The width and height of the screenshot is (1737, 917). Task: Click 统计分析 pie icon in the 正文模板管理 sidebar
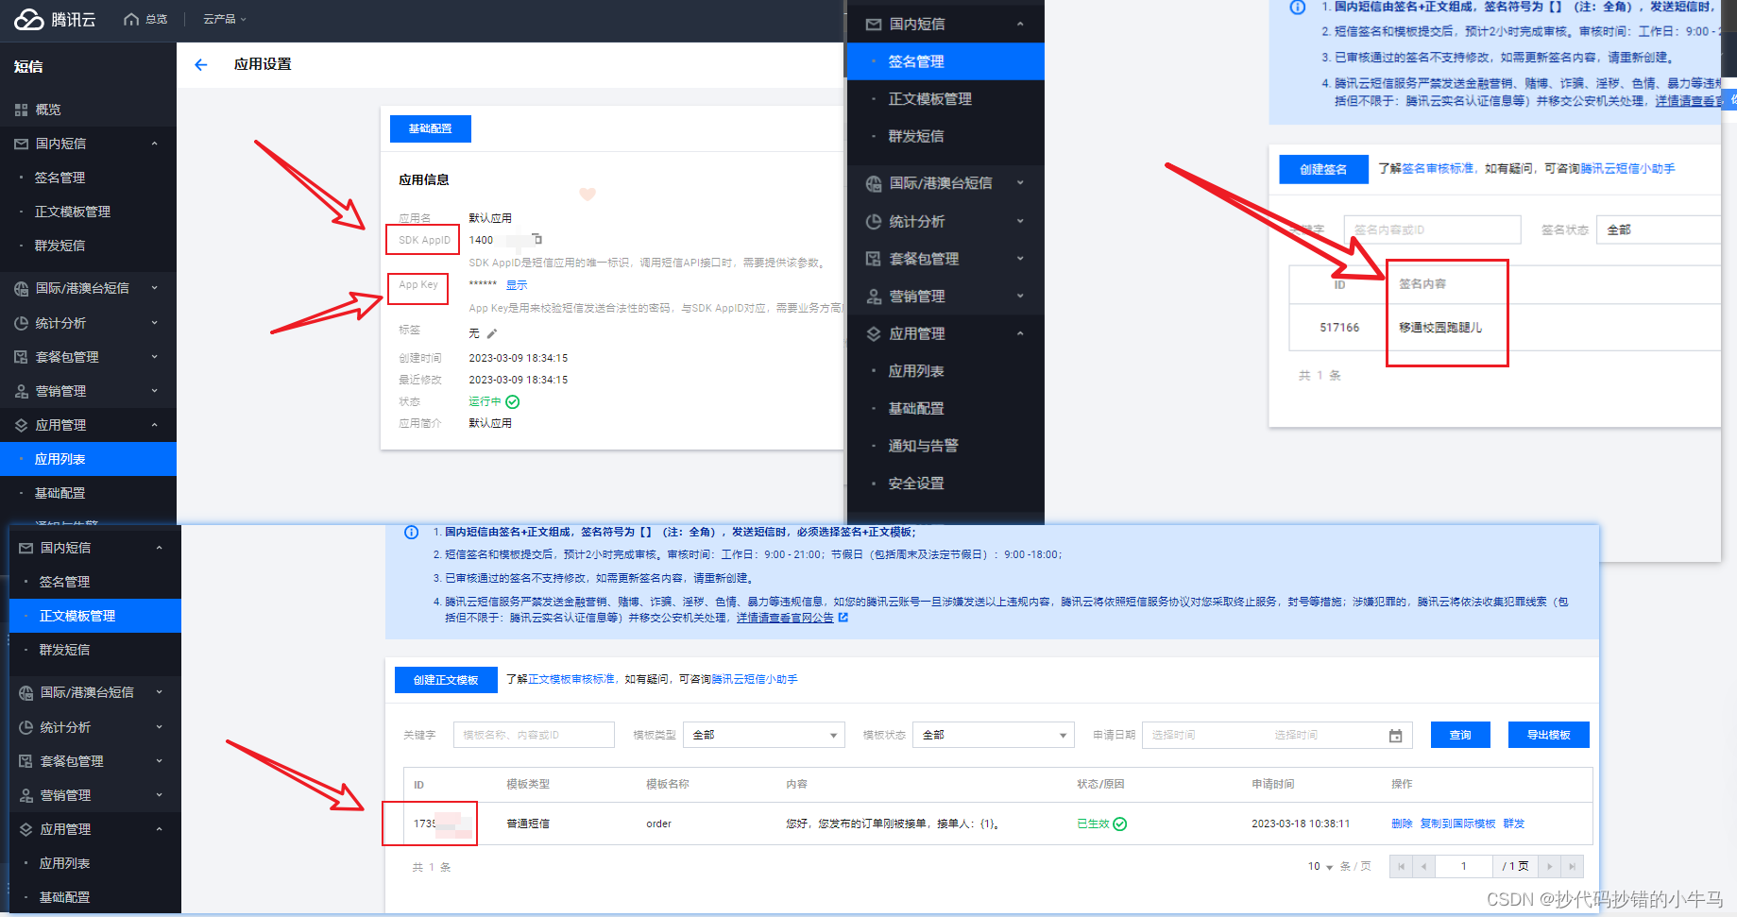(26, 727)
